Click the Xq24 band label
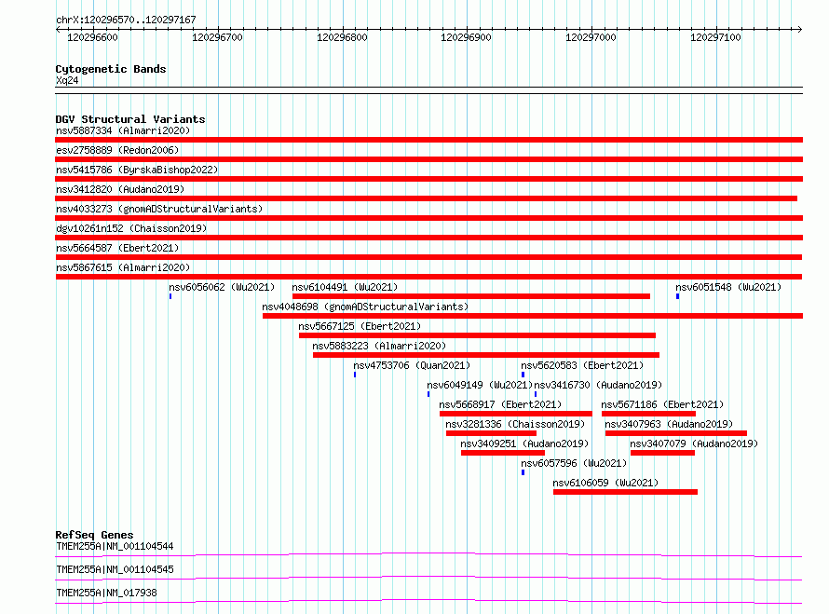 point(67,80)
